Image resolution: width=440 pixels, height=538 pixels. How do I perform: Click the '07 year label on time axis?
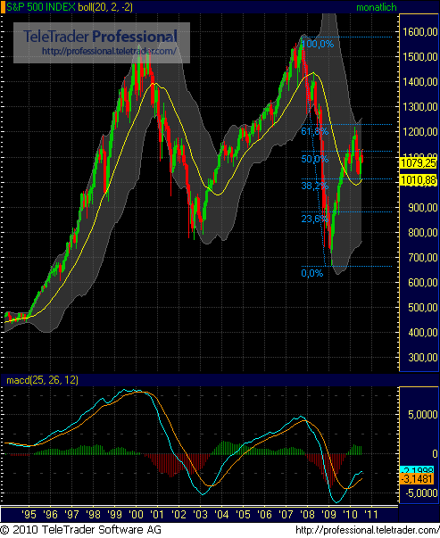pyautogui.click(x=286, y=514)
